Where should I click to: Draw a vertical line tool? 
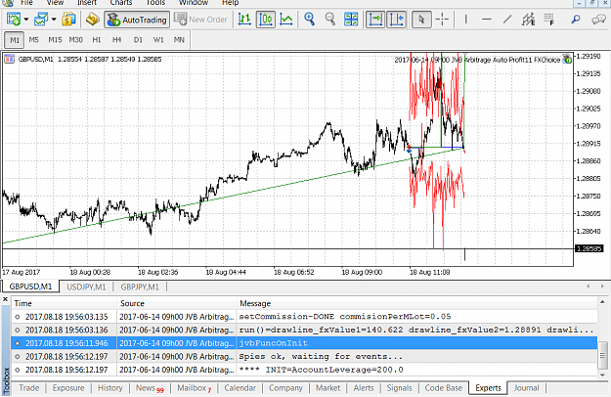pos(466,20)
